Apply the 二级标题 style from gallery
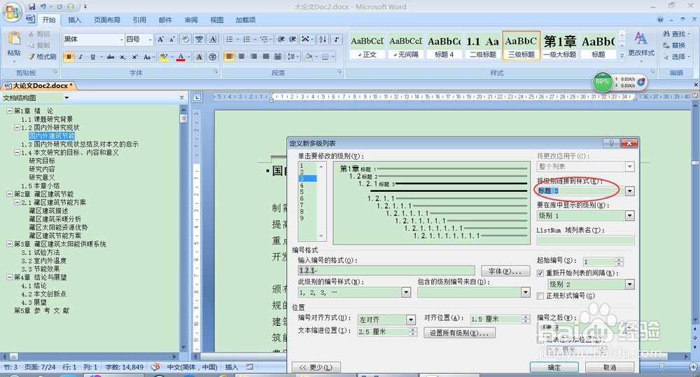Viewport: 700px width, 377px height. pos(483,46)
